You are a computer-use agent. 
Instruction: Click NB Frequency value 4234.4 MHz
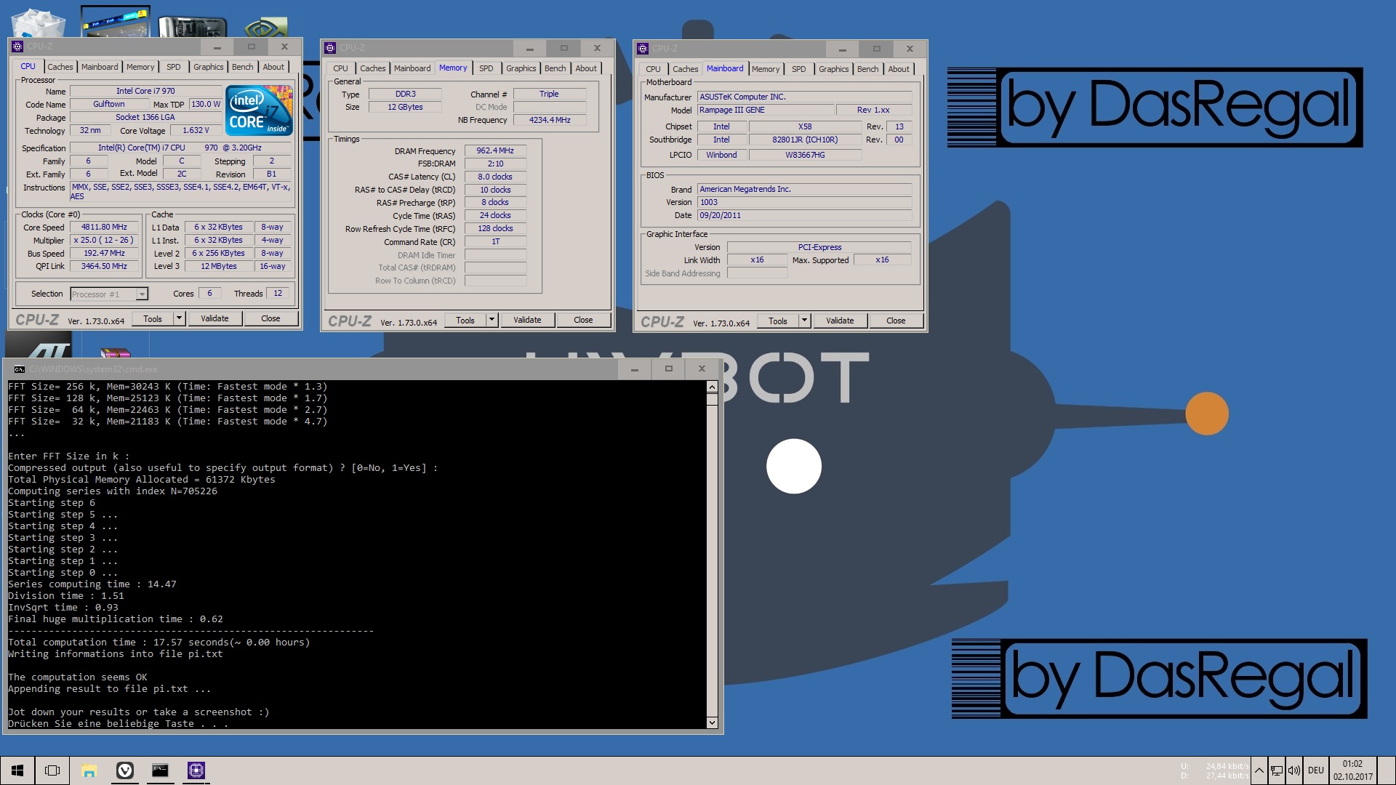[550, 120]
